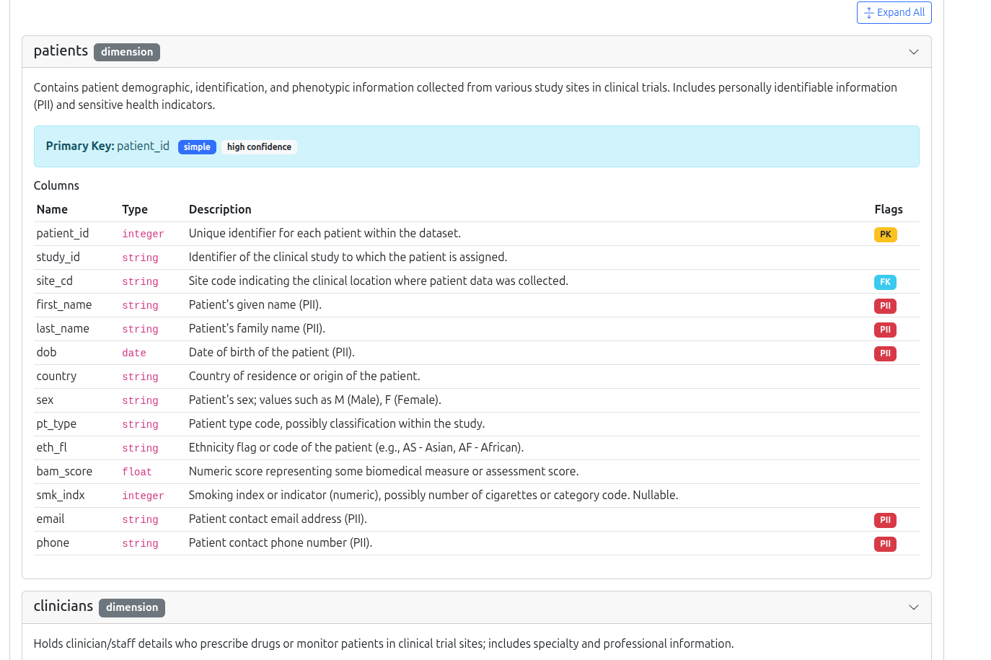The image size is (991, 660).
Task: Click the expand-all arrows icon in Expand All button
Action: pos(870,12)
